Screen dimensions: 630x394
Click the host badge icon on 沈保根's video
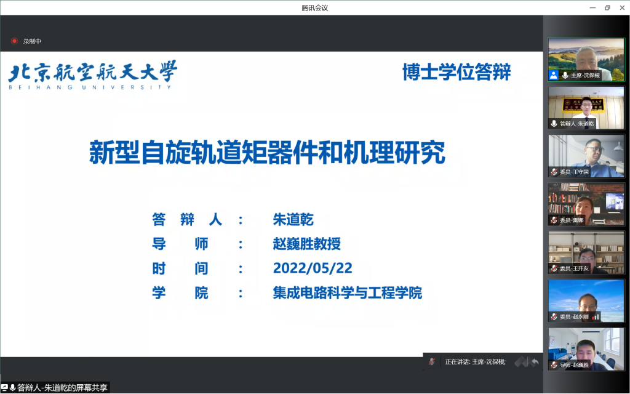click(554, 75)
